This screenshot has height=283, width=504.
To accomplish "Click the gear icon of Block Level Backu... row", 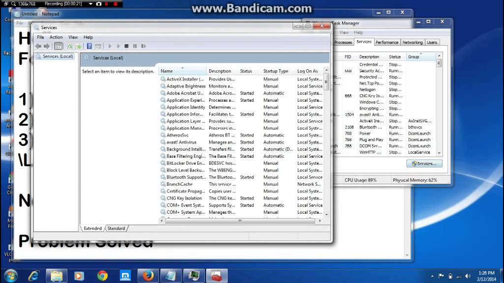I will 163,170.
